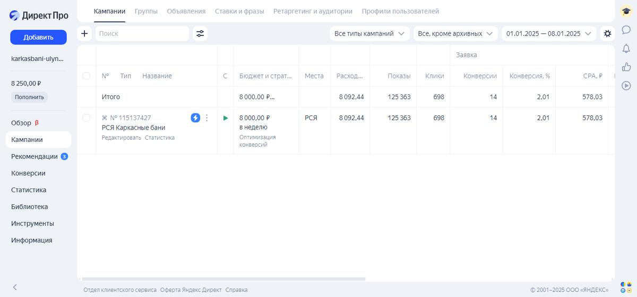This screenshot has height=297, width=637.
Task: Switch to Ретаргетинг и аудитории tab
Action: coord(313,11)
